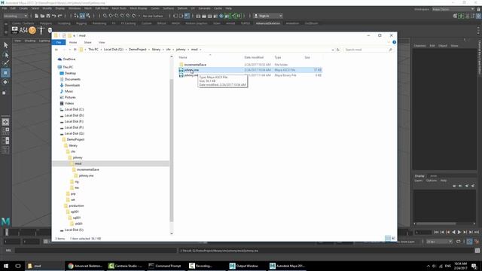Go to the end of Maya playback range
482x271 pixels.
coord(477,233)
